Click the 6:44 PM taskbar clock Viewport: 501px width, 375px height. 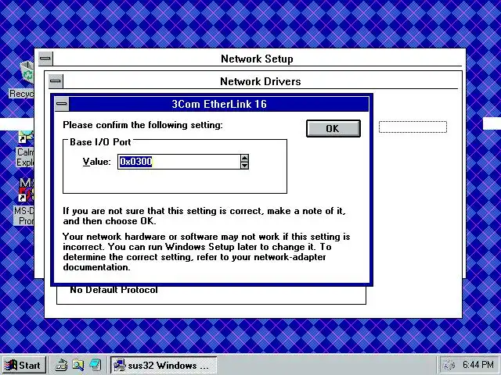coord(478,365)
